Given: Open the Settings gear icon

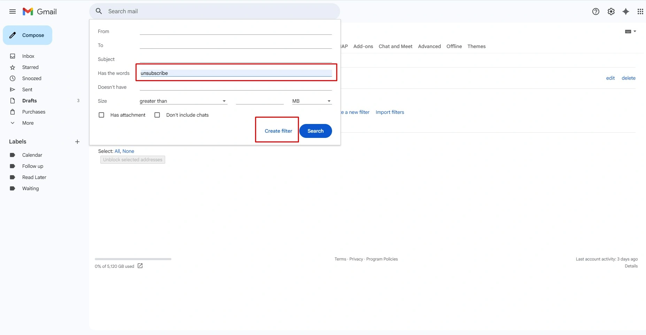Looking at the screenshot, I should click(x=611, y=11).
